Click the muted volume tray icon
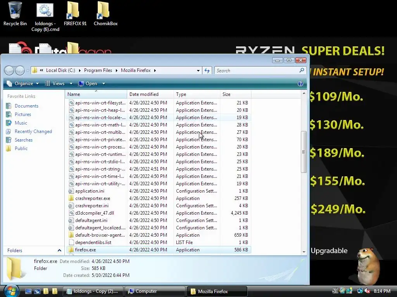 click(368, 291)
